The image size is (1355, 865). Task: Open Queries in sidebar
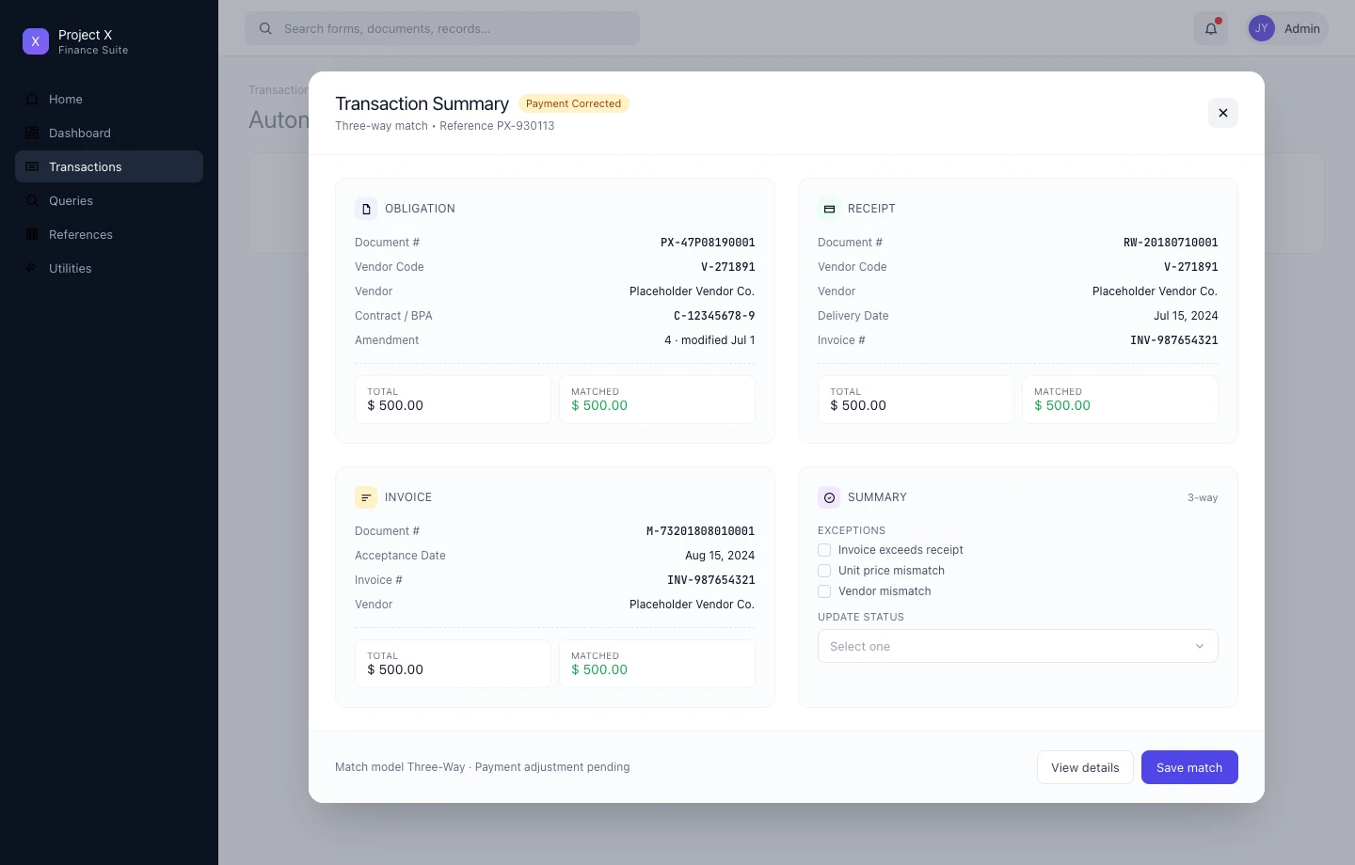(109, 200)
